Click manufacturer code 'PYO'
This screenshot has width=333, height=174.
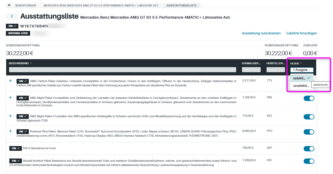269,131
